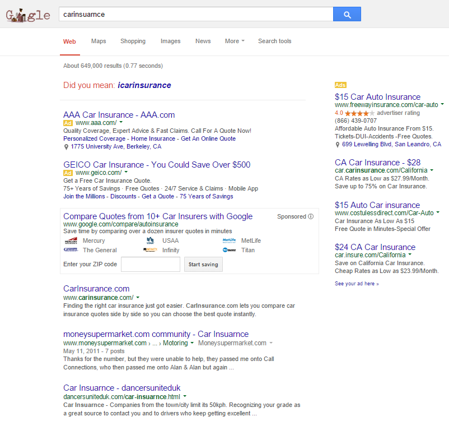449x421 pixels.
Task: Open the CarInsurance.com result
Action: point(96,289)
